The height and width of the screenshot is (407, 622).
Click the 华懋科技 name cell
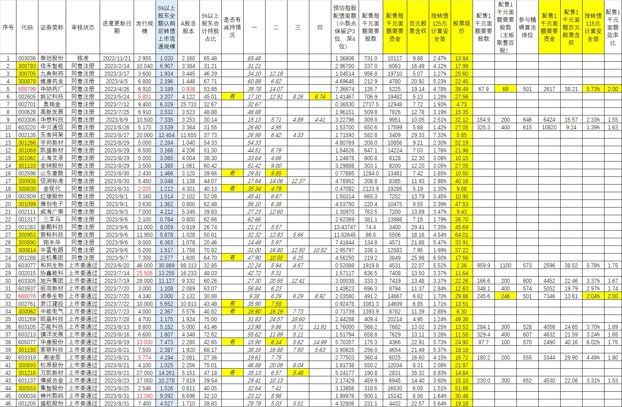click(52, 119)
